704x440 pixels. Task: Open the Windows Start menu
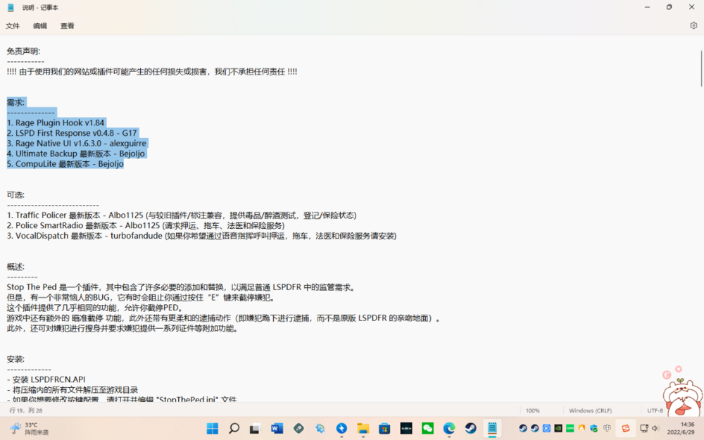coord(212,427)
